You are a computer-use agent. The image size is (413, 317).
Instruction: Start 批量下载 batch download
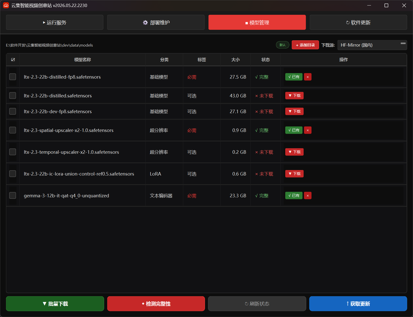coord(55,304)
